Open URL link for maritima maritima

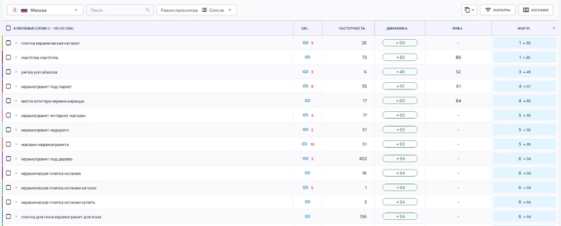pyautogui.click(x=307, y=57)
